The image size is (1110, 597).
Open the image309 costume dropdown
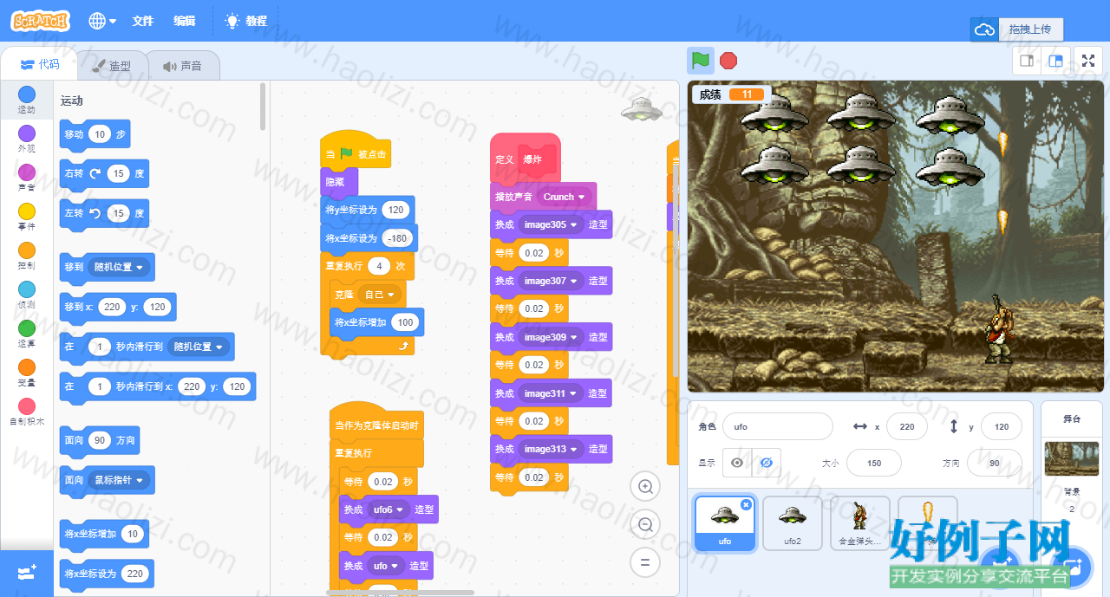pos(551,337)
